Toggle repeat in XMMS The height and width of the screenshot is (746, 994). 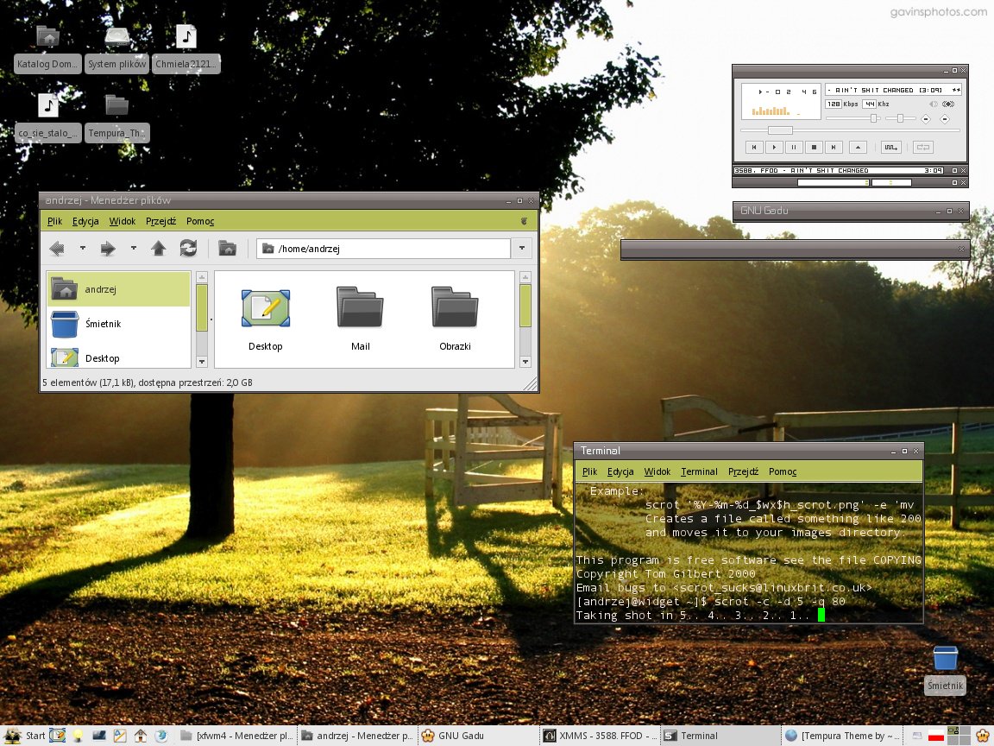pos(923,147)
